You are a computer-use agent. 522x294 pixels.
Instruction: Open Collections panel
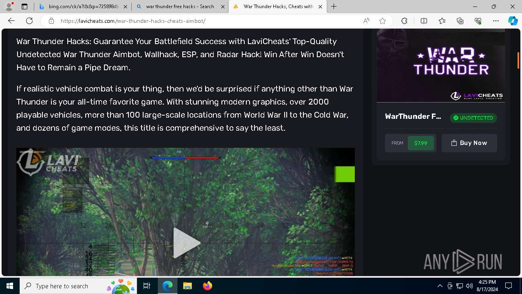(x=460, y=21)
